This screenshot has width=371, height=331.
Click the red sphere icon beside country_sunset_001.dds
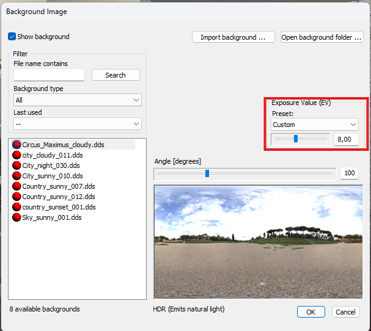[x=17, y=207]
